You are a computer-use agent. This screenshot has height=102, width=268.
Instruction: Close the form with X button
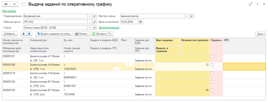click(x=264, y=4)
